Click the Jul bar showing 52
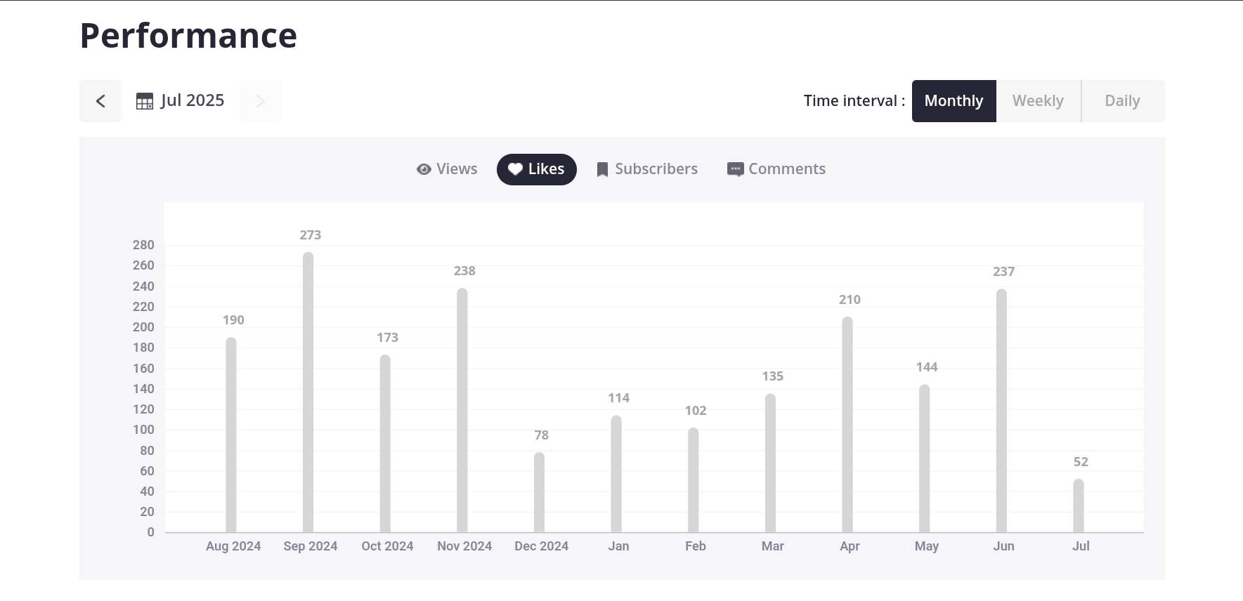 tap(1079, 506)
